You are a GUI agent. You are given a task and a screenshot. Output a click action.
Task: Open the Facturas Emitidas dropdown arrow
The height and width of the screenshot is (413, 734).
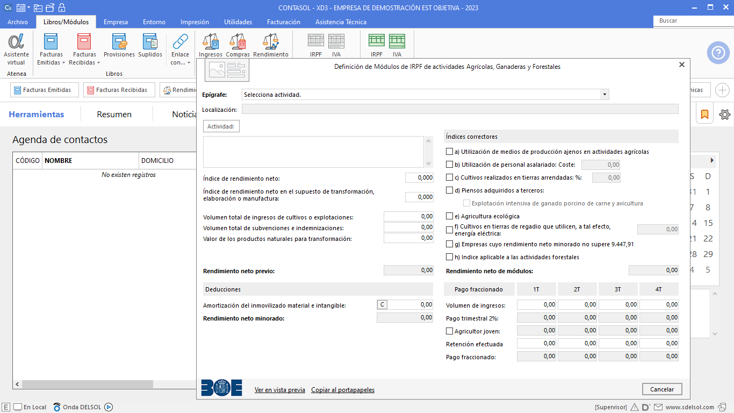click(63, 63)
